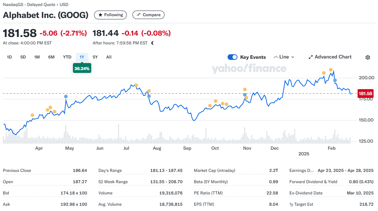Choose the YTD range tab
The width and height of the screenshot is (378, 211).
click(x=67, y=57)
